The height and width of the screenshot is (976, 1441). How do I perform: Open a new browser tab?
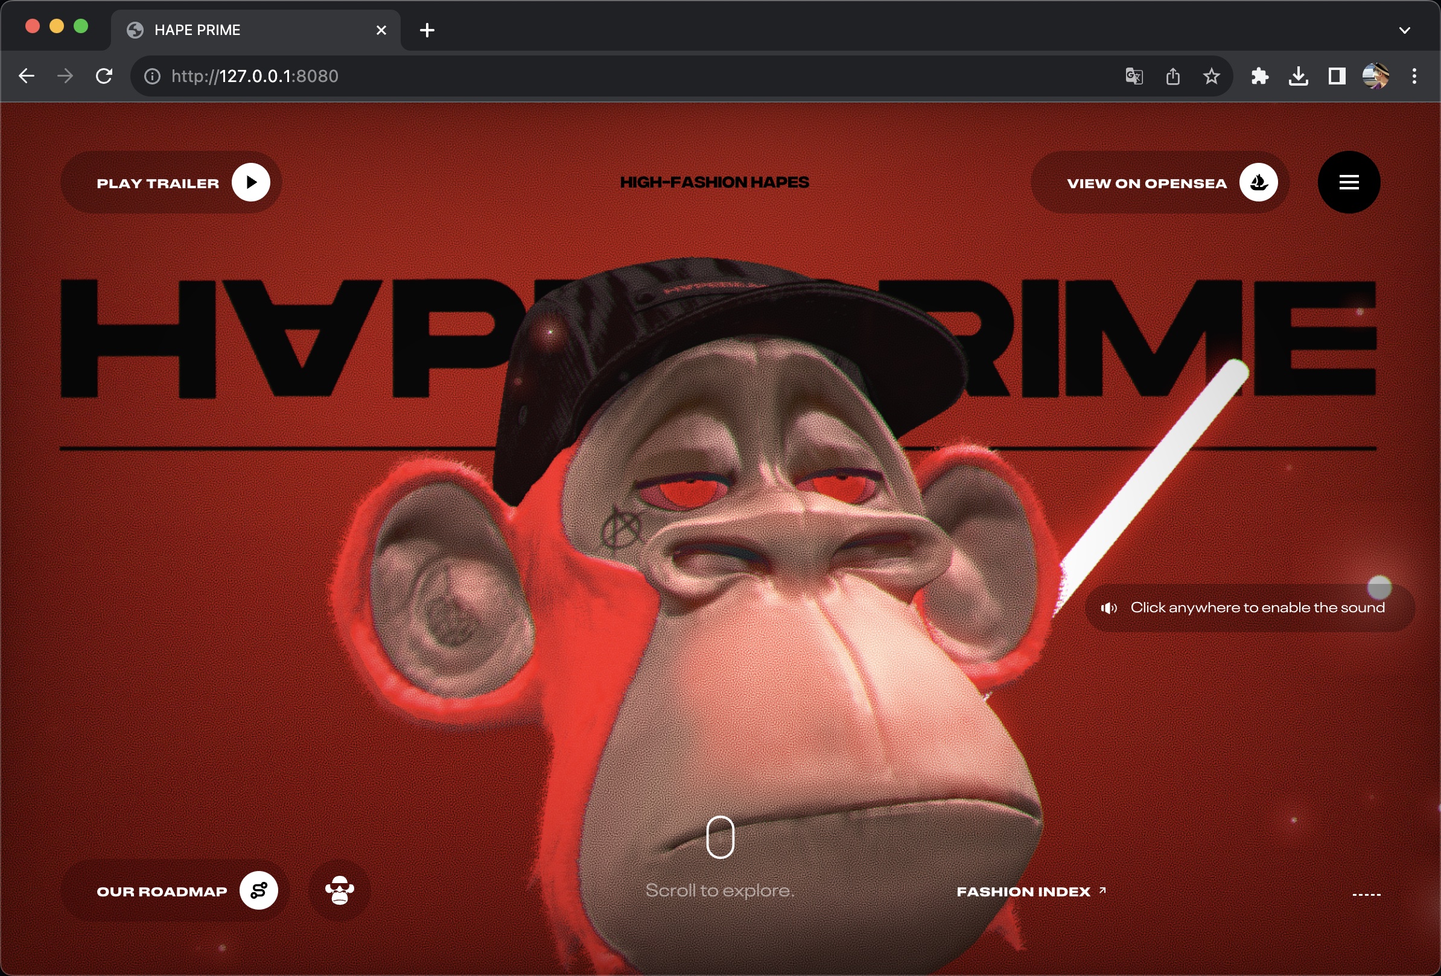click(x=427, y=30)
